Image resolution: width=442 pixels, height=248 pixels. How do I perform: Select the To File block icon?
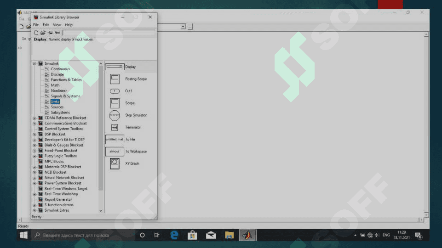click(x=115, y=139)
